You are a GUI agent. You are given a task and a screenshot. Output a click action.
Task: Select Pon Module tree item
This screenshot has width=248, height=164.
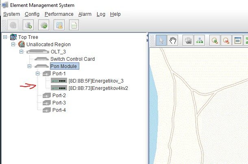pyautogui.click(x=65, y=66)
